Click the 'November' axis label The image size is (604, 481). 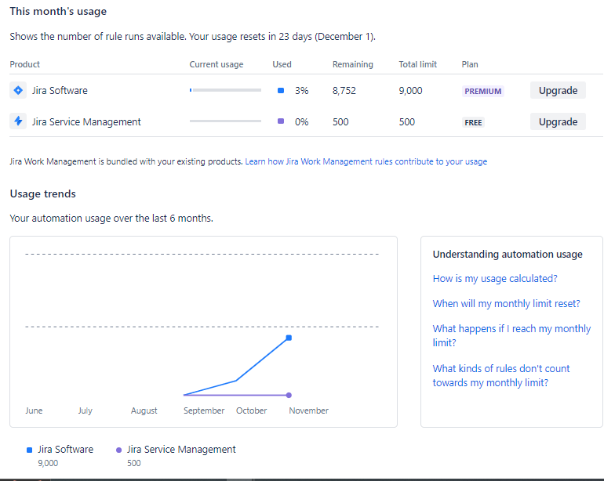(308, 410)
